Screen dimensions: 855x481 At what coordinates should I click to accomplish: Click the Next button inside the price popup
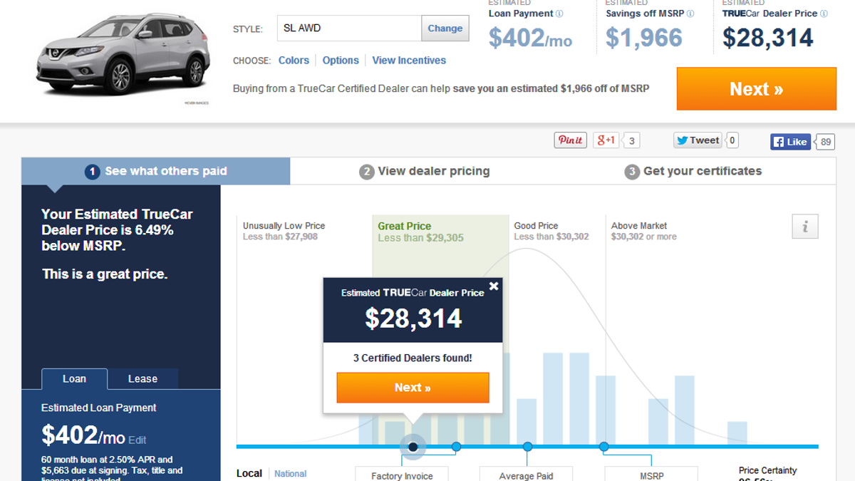[x=413, y=388]
